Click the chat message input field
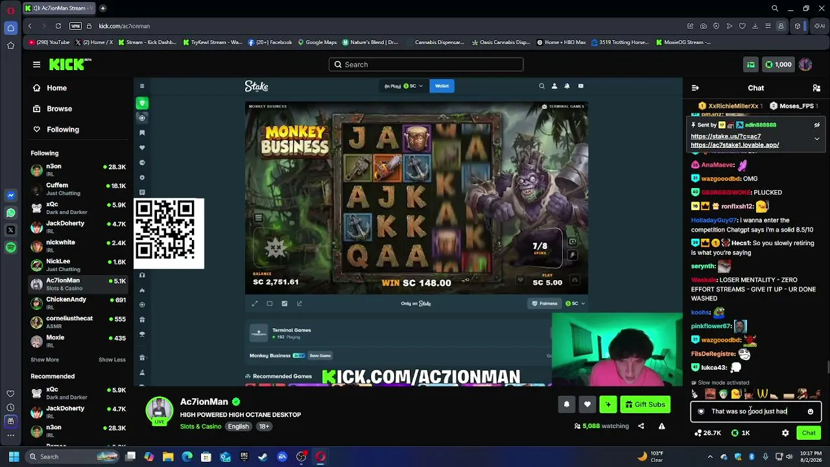 [x=755, y=411]
